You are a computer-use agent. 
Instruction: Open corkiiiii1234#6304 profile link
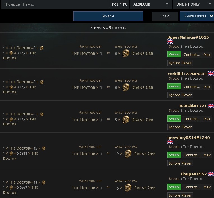tap(187, 74)
